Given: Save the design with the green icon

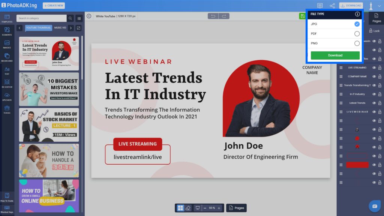Looking at the screenshot, I should 303,16.
